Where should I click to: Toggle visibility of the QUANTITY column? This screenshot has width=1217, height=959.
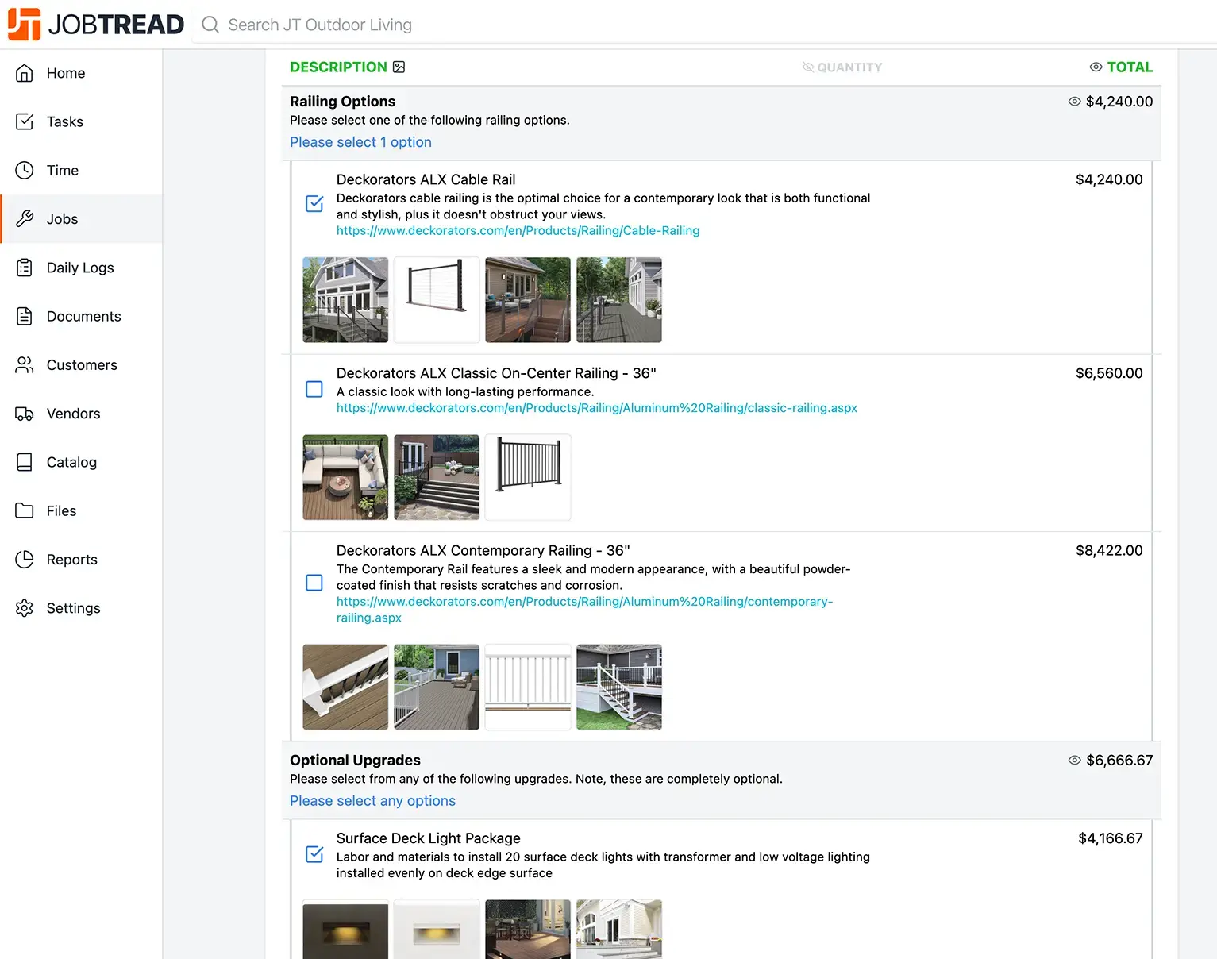coord(808,67)
